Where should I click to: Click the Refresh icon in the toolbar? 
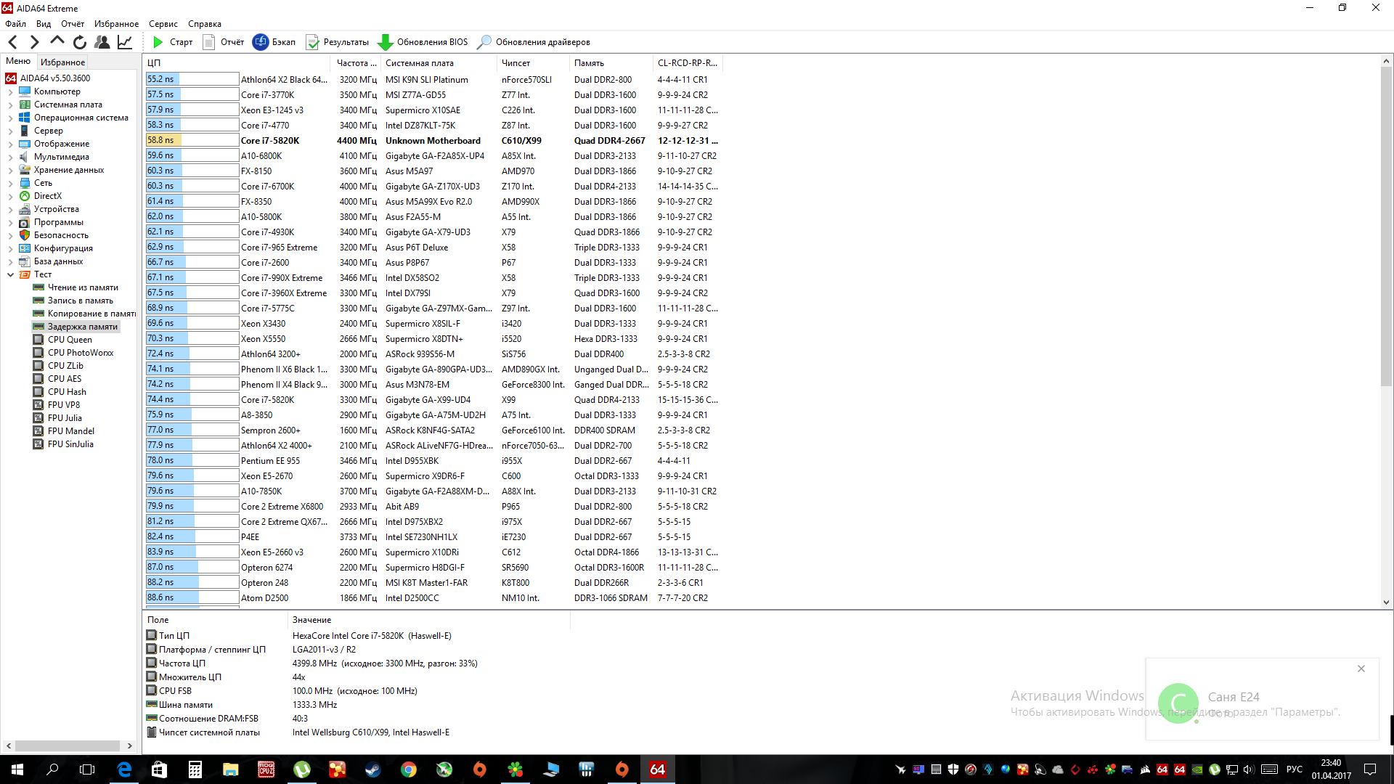point(80,42)
